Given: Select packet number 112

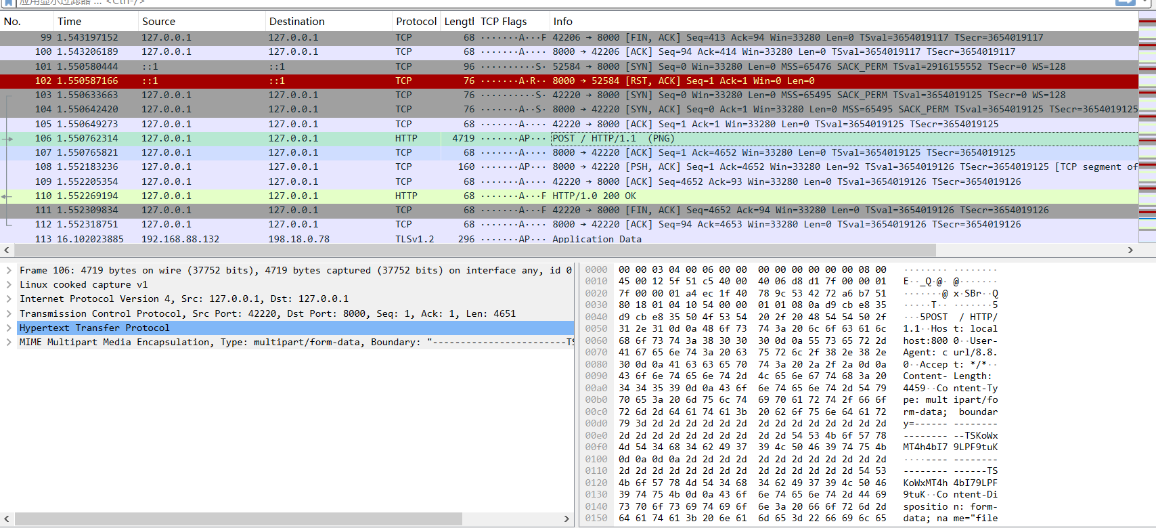Looking at the screenshot, I should point(569,224).
